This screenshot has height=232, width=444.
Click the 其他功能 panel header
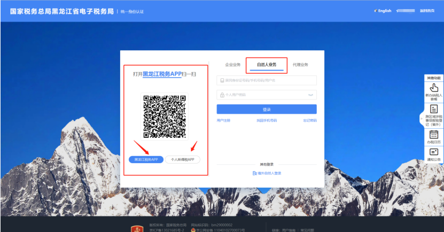click(434, 78)
